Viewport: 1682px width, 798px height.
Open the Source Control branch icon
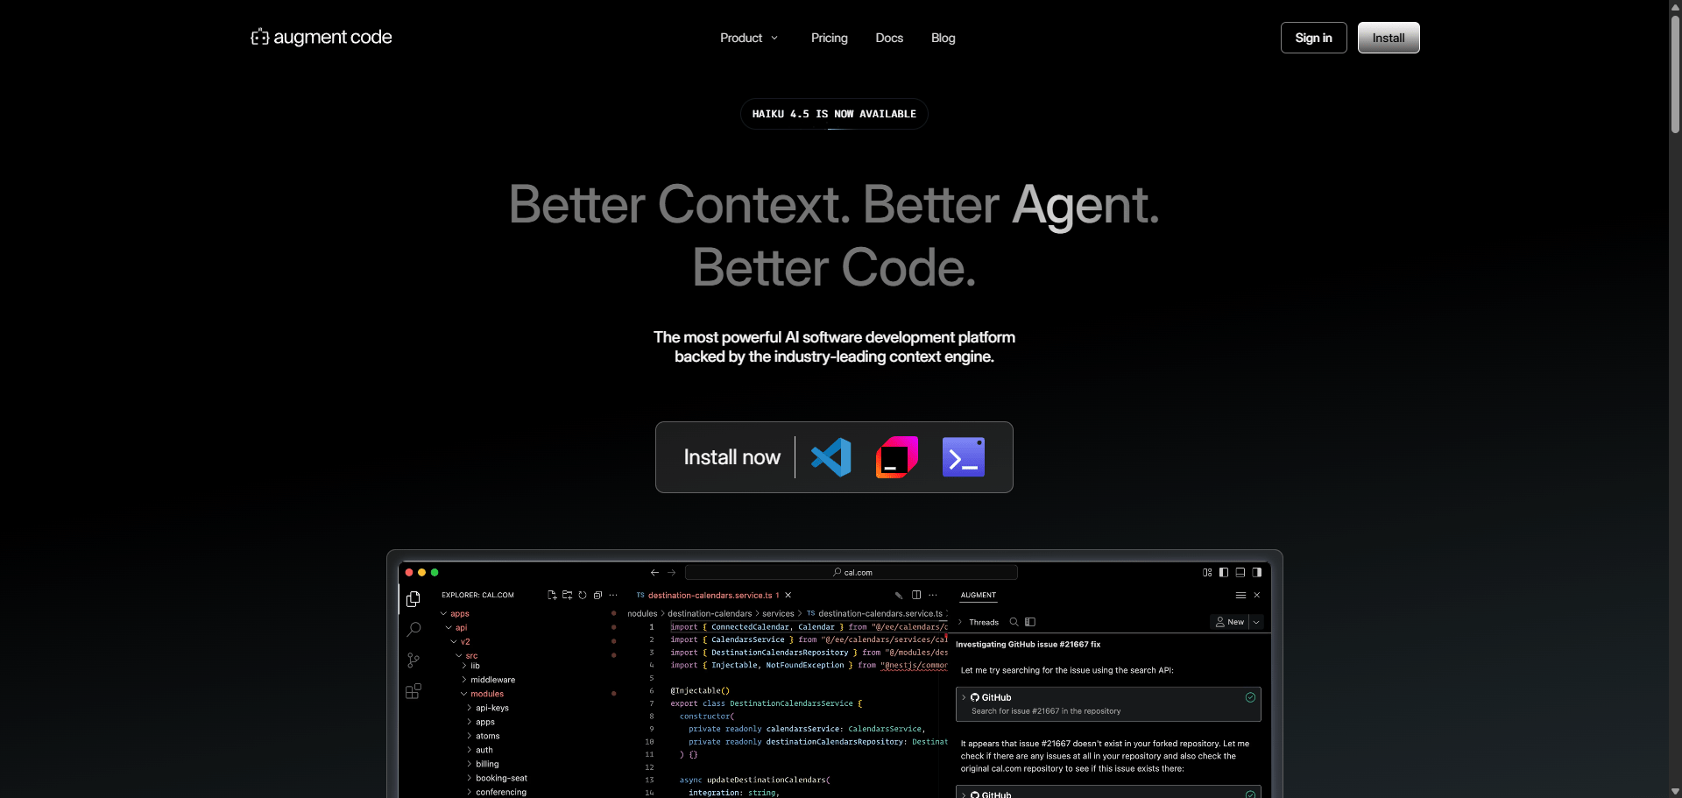[x=413, y=660]
